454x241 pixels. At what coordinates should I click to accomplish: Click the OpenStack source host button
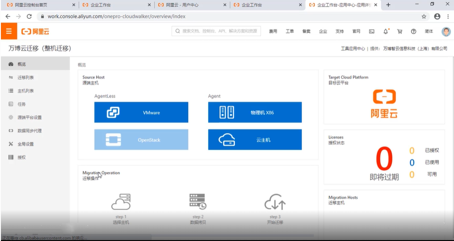[141, 140]
